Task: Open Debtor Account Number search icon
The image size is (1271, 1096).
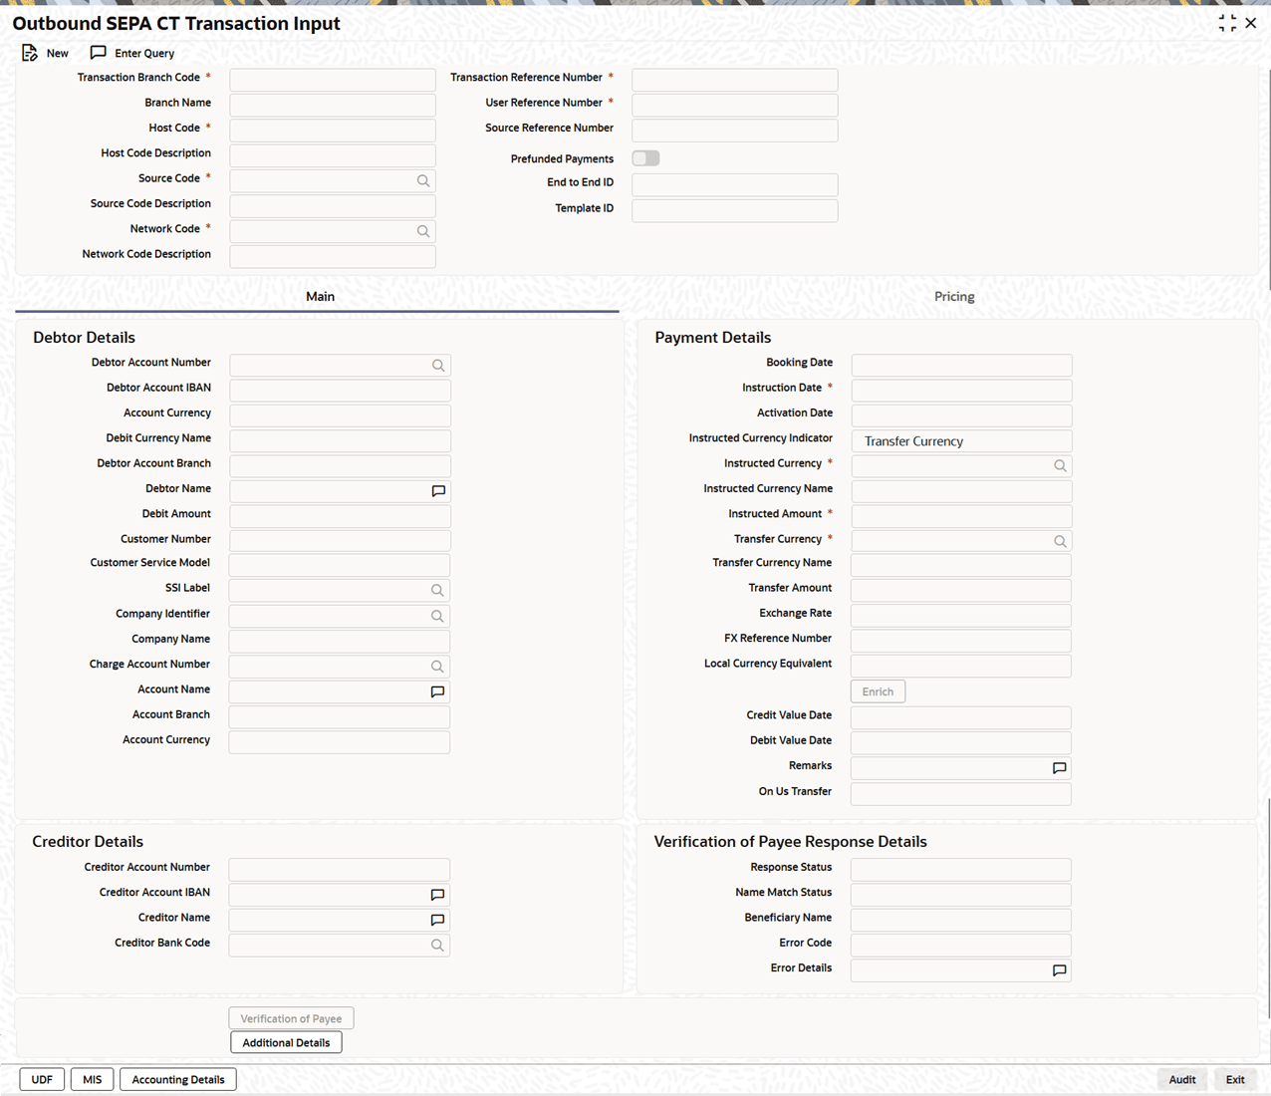Action: [x=438, y=366]
